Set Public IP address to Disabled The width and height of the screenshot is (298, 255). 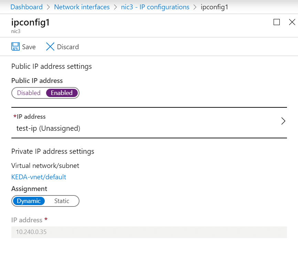pos(29,93)
